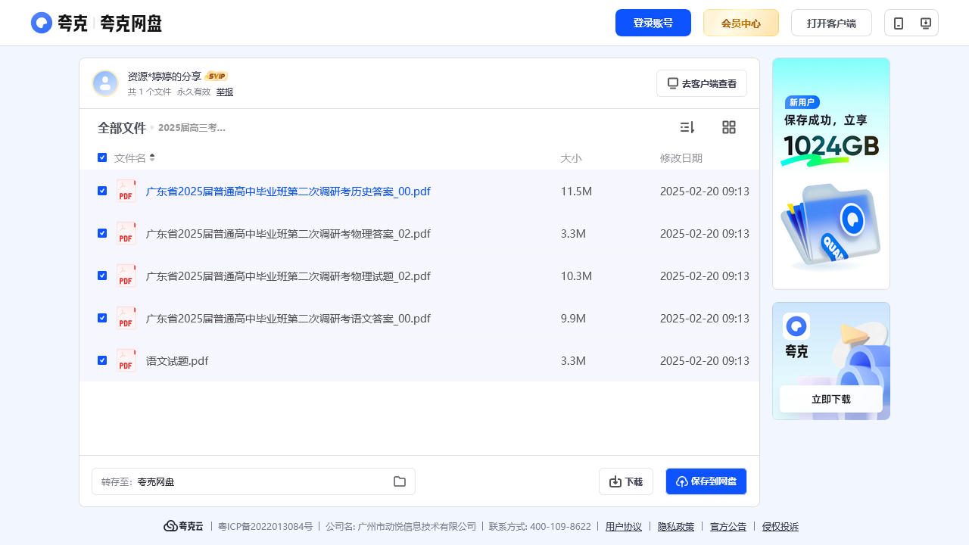Open the 语文试题.pdf file name
The image size is (969, 545).
tap(177, 361)
